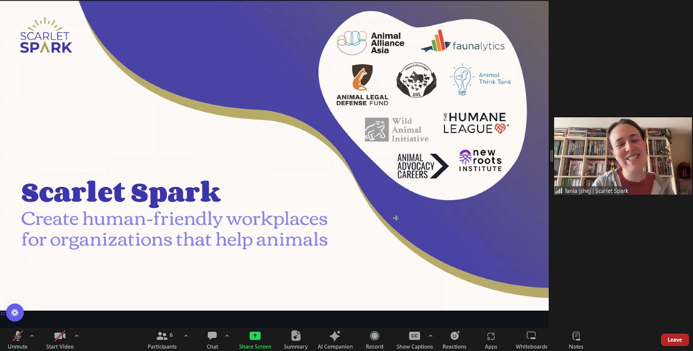Click the signal strength icon on Tania's video
This screenshot has width=693, height=351.
tap(559, 190)
